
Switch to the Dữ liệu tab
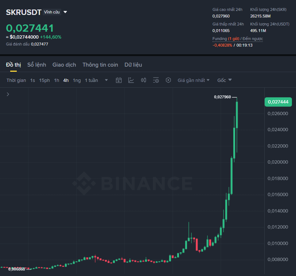133,65
